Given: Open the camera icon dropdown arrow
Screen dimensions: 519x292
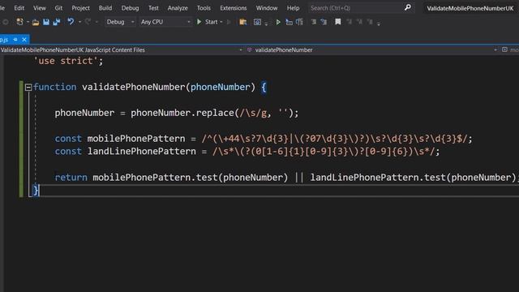Looking at the screenshot, I should click(x=266, y=24).
